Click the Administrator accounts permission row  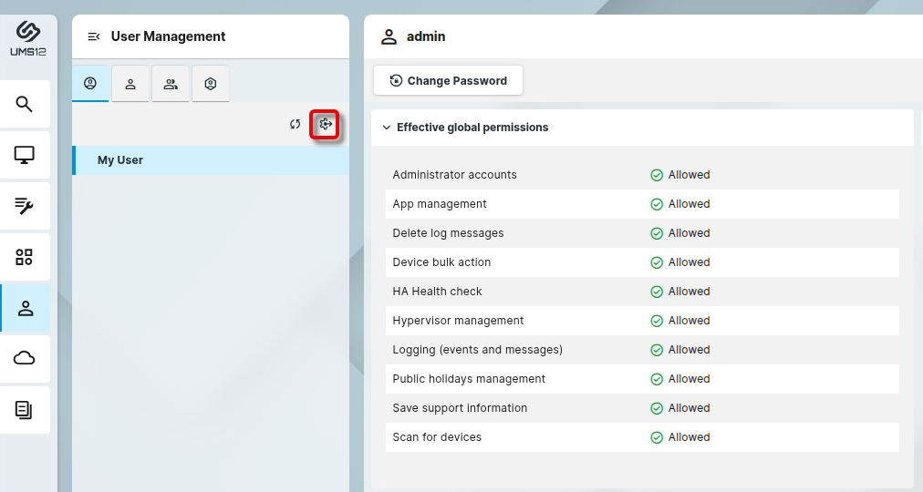pyautogui.click(x=641, y=175)
